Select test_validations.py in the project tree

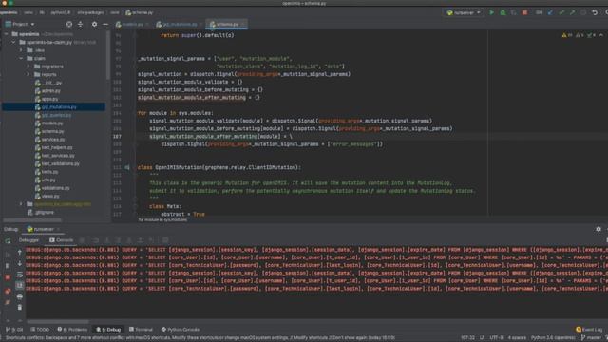tap(57, 163)
